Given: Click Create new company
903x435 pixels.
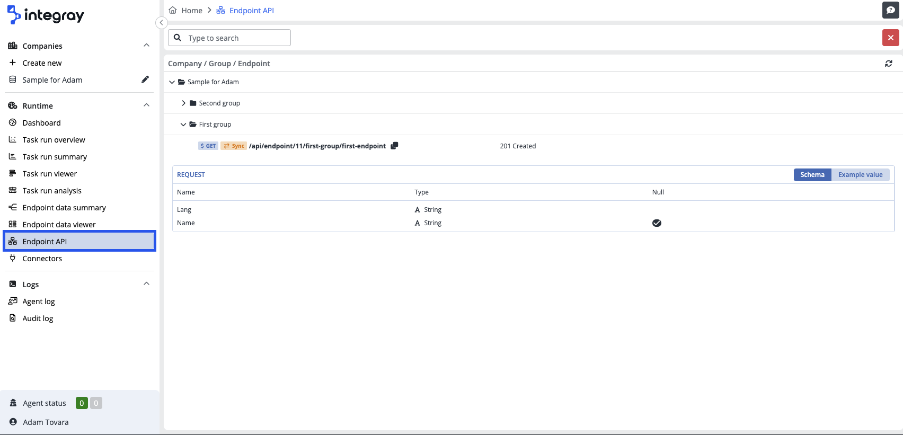Looking at the screenshot, I should (x=42, y=63).
